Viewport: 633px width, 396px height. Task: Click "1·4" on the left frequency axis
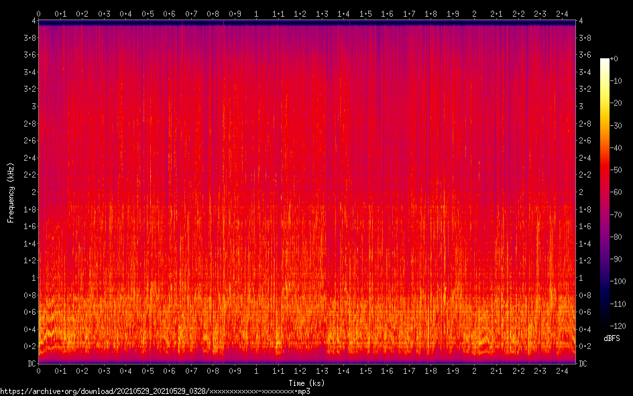(30, 244)
